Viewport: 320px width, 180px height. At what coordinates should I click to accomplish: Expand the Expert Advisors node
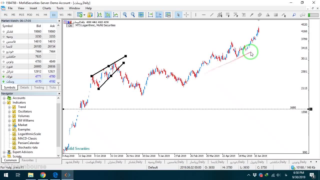[x=4, y=152]
